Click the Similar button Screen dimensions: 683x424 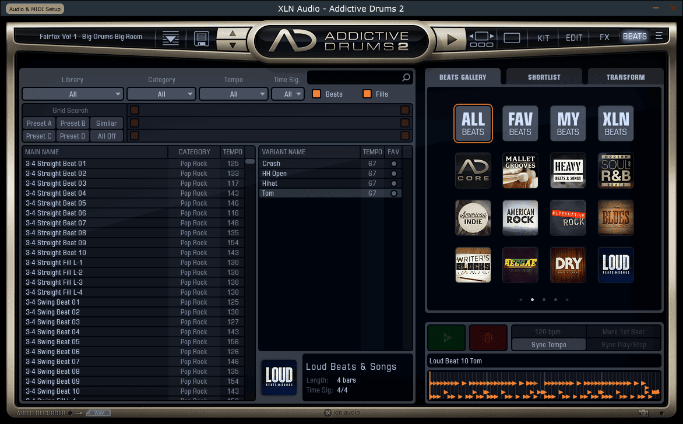[107, 123]
